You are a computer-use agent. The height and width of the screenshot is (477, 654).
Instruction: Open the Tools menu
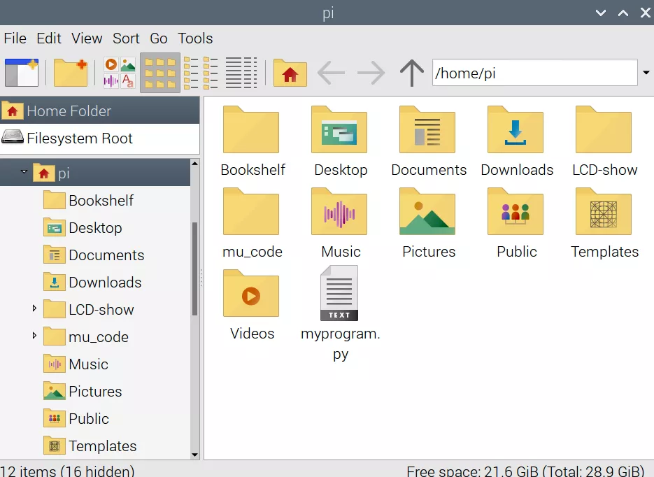pyautogui.click(x=195, y=38)
